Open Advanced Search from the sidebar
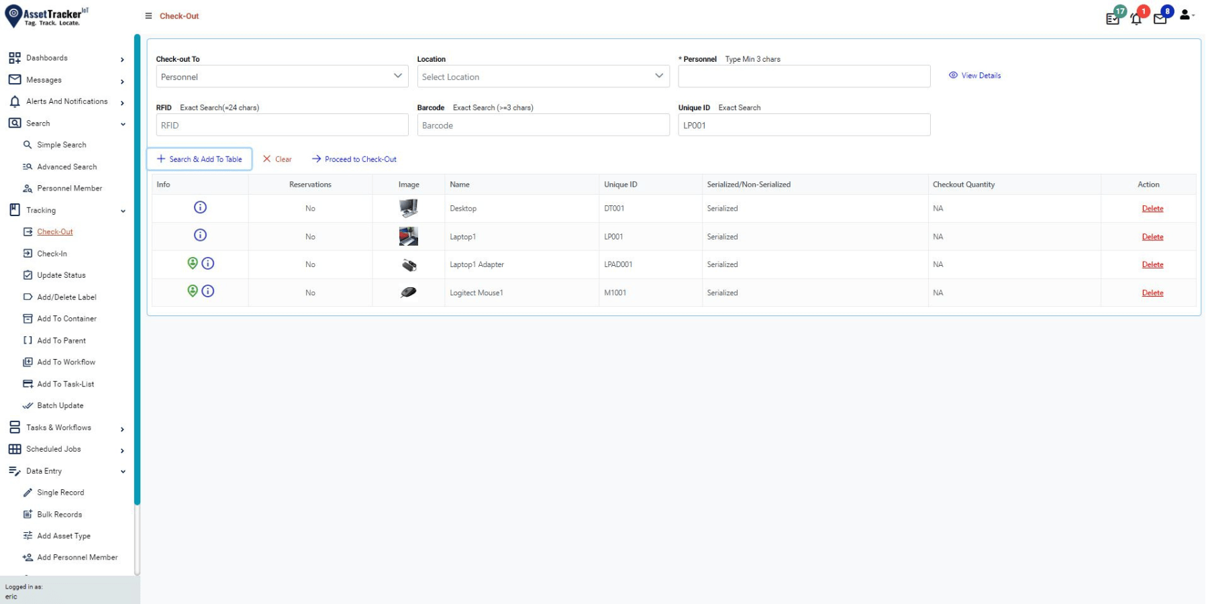 (65, 166)
